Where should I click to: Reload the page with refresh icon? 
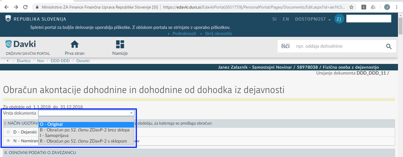(x=25, y=7)
